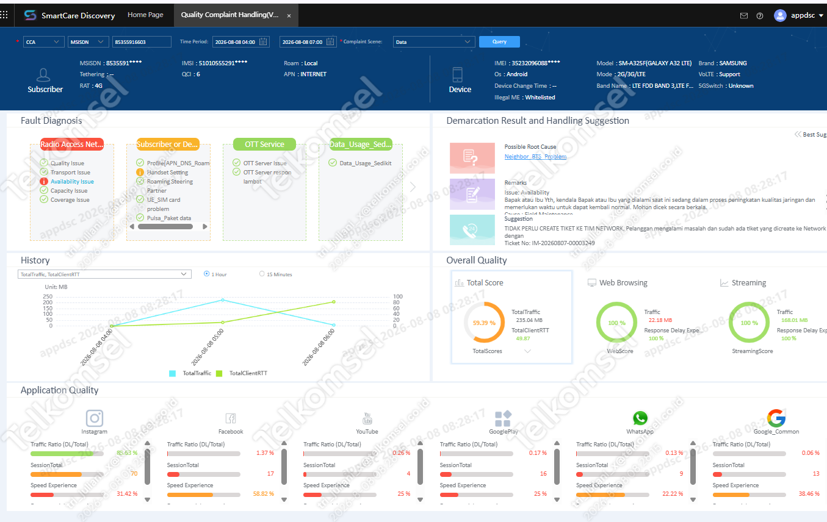Select the 1 Hour radio option

pyautogui.click(x=206, y=274)
